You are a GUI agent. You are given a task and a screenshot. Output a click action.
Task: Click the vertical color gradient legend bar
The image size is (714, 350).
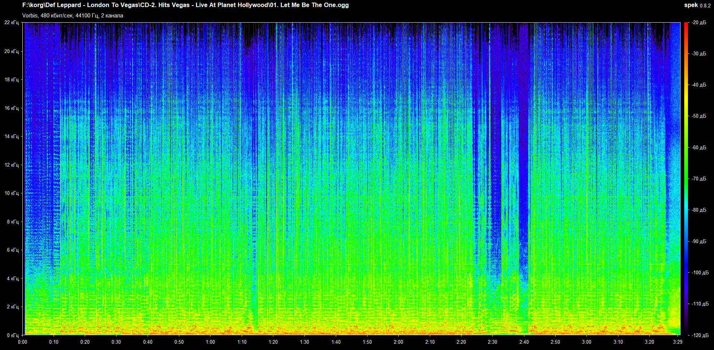686,178
